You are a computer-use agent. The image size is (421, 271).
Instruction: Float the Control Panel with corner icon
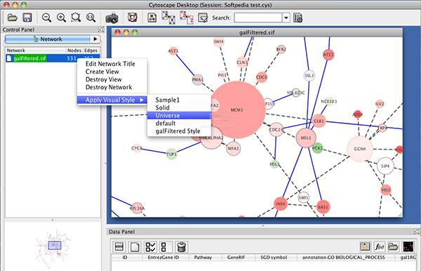[100, 29]
